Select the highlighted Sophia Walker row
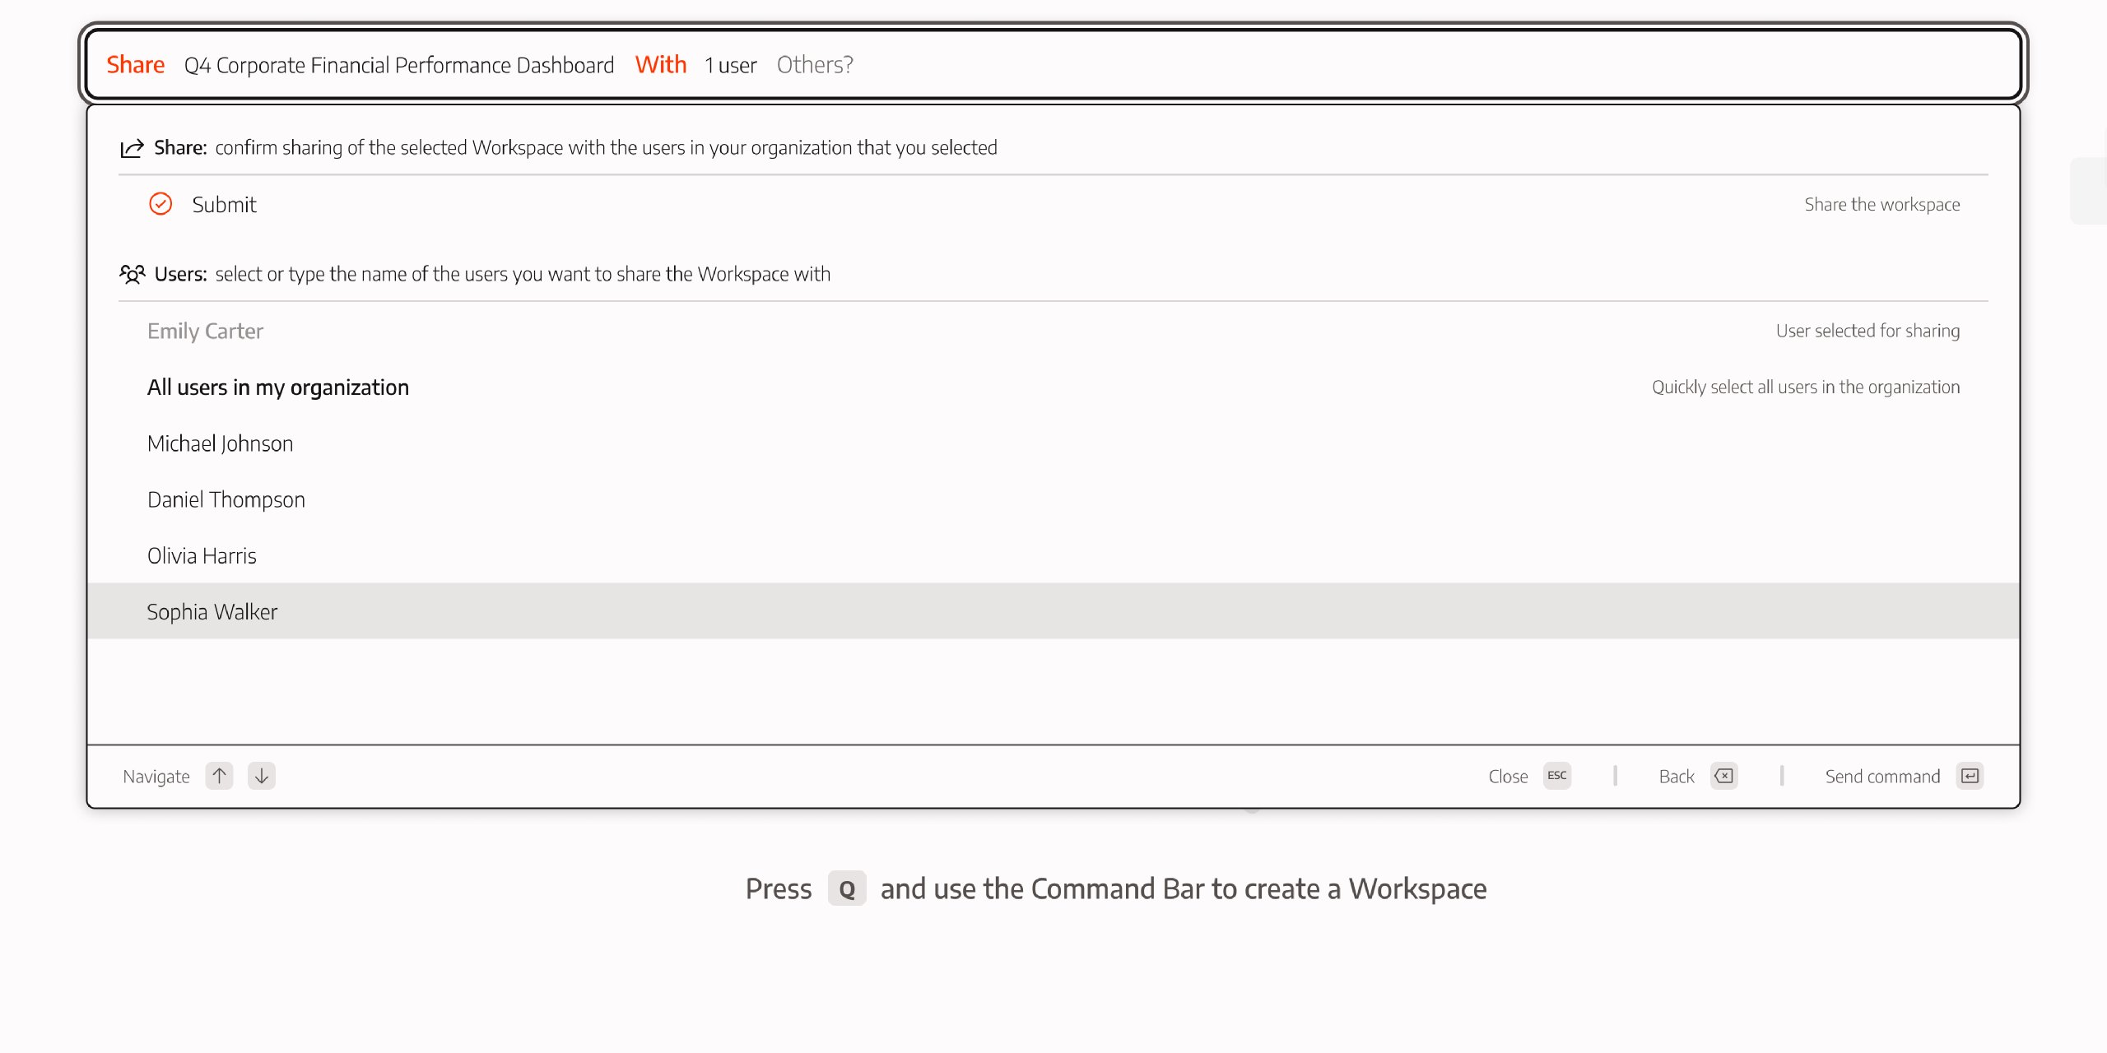Viewport: 2107px width, 1053px height. pyautogui.click(x=212, y=610)
